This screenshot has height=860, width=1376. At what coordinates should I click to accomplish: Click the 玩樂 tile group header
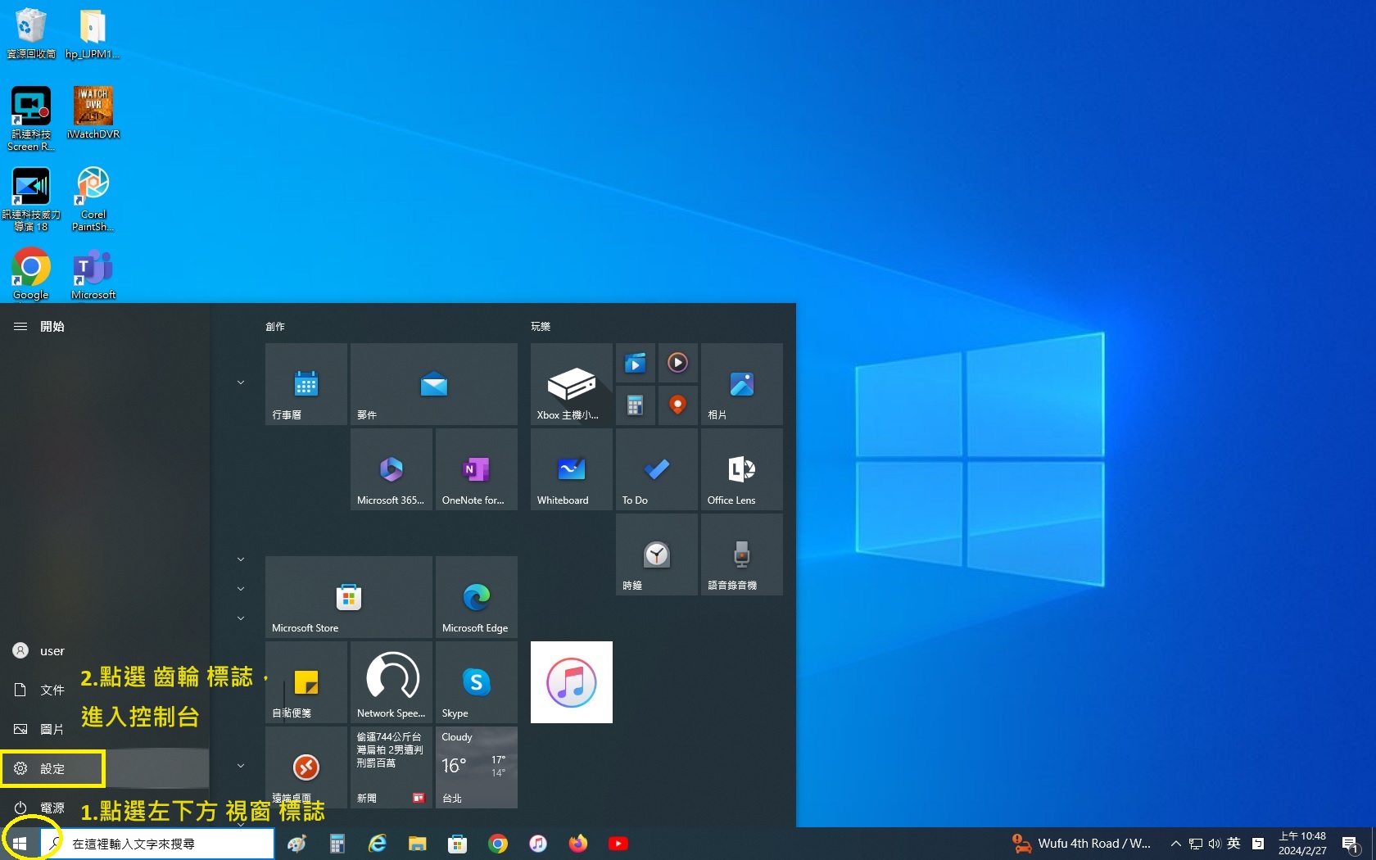(x=541, y=327)
